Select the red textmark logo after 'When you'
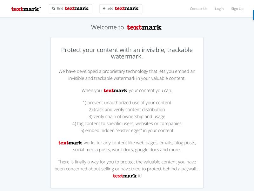The height and width of the screenshot is (191, 254). point(115,90)
